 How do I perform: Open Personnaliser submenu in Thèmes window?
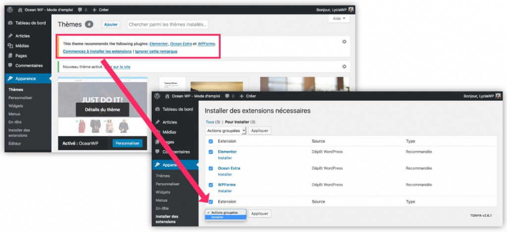coord(20,98)
